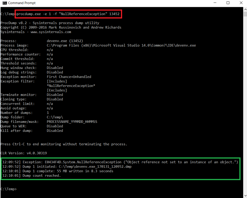Click the 'Hung window check:' label

point(18,68)
